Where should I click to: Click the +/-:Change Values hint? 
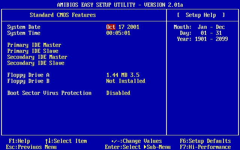(136, 141)
